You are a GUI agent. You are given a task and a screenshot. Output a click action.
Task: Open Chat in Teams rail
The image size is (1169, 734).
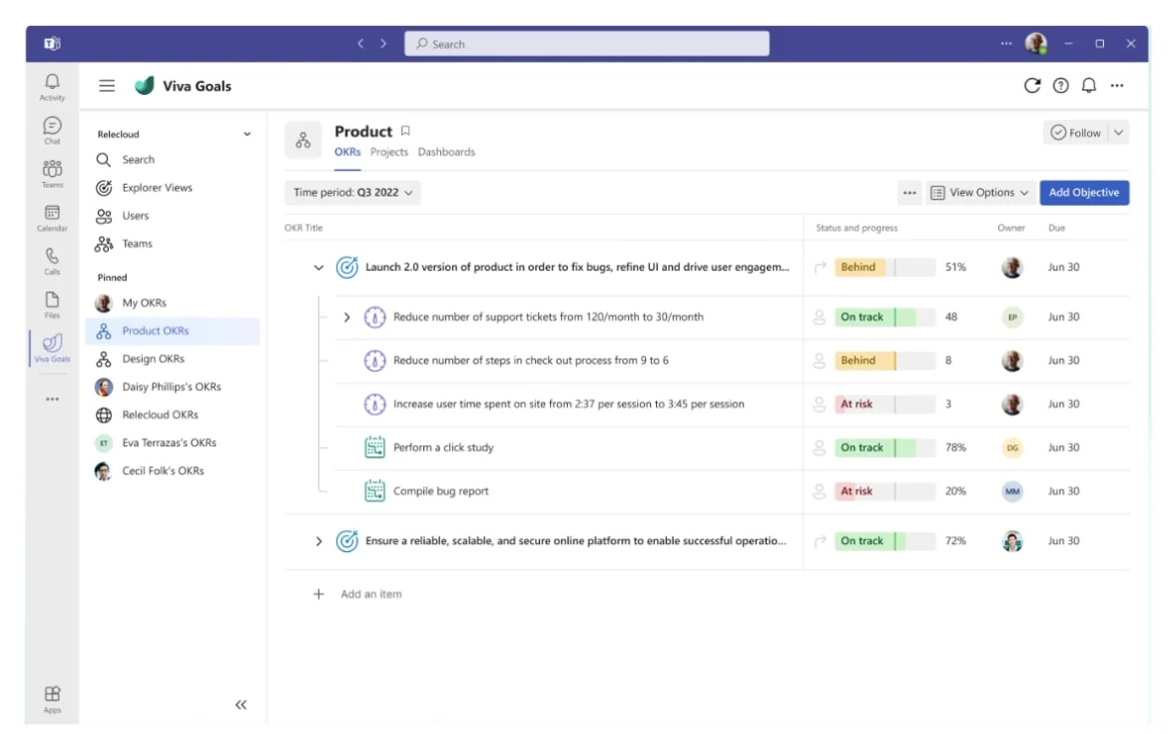click(x=52, y=131)
